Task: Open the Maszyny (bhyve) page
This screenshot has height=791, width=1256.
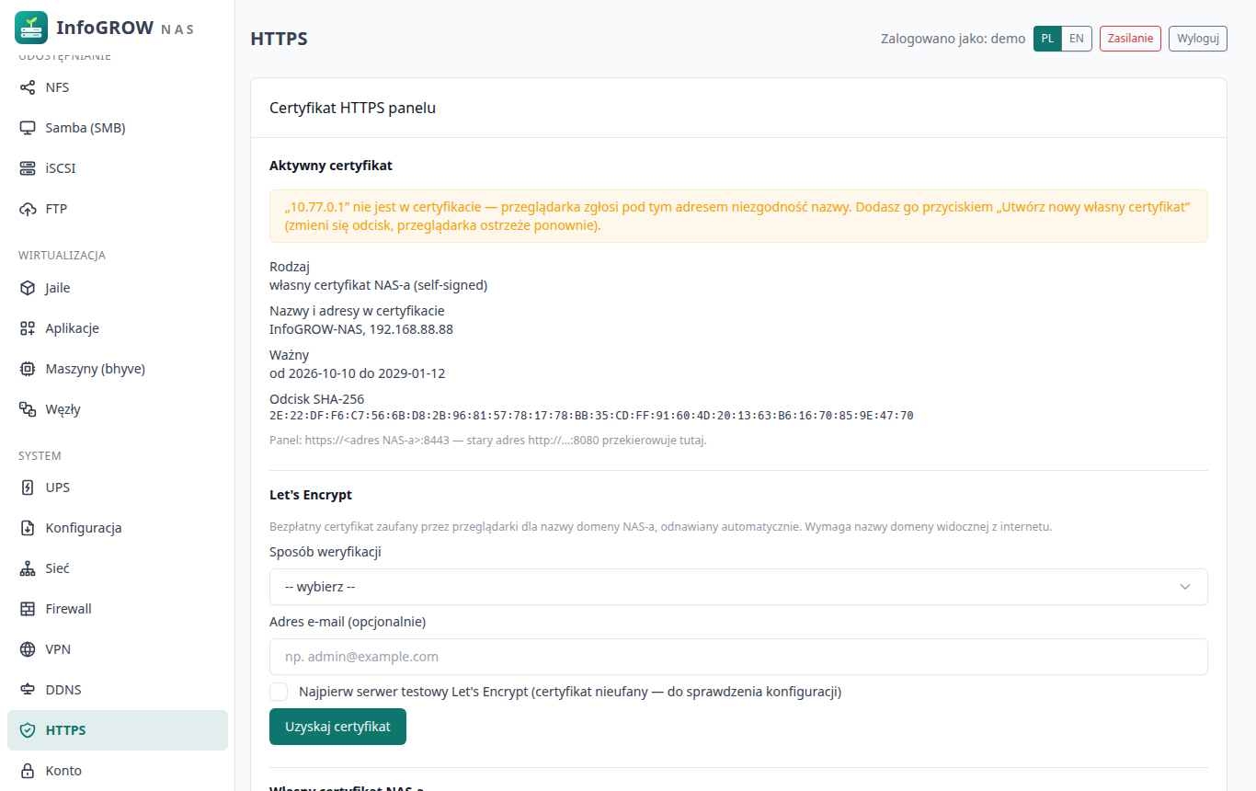Action: (x=118, y=369)
